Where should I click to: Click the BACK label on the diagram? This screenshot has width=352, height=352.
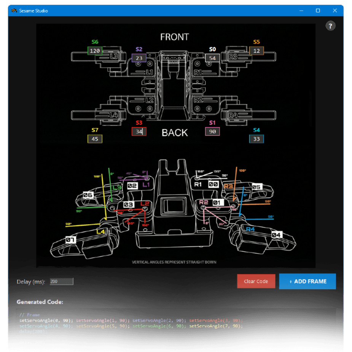pos(175,133)
